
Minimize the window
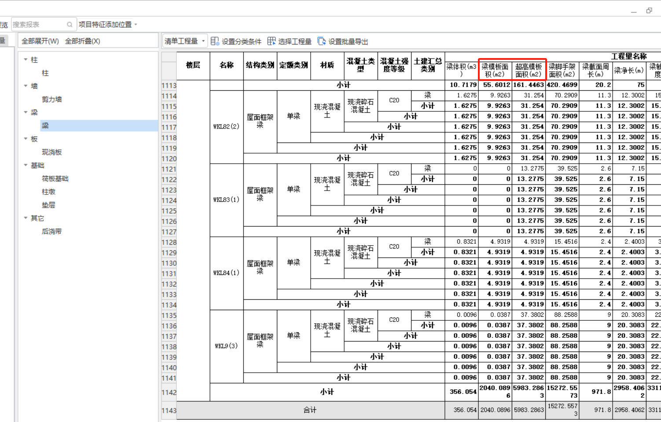(634, 11)
